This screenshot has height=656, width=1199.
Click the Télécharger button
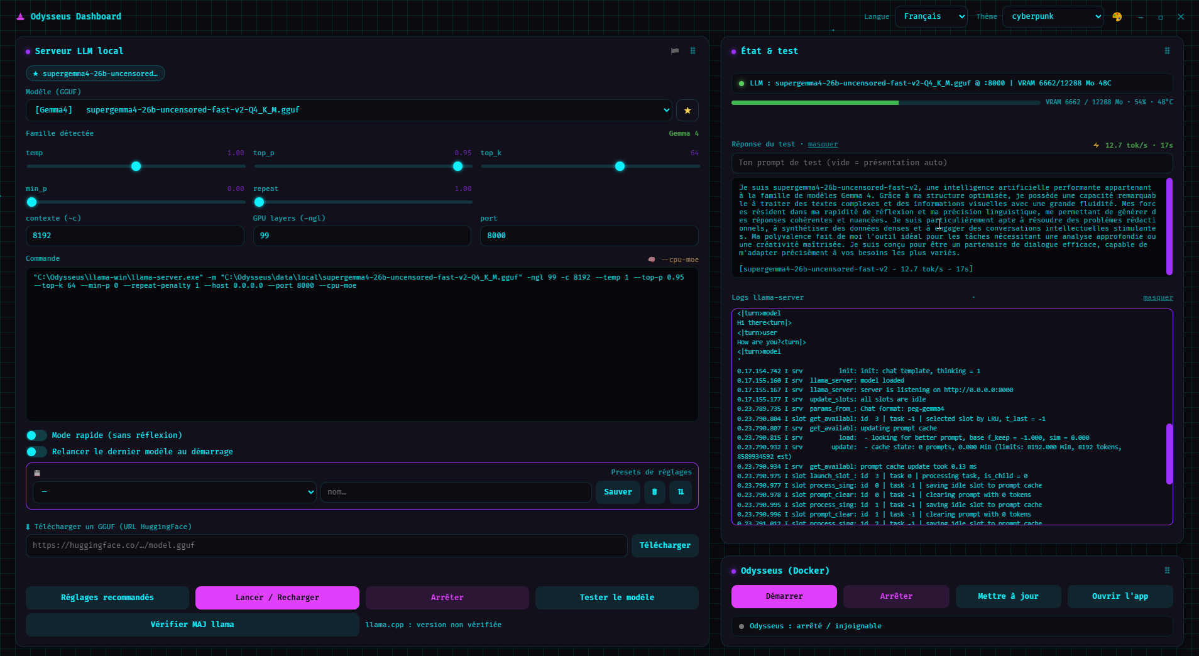pos(665,545)
